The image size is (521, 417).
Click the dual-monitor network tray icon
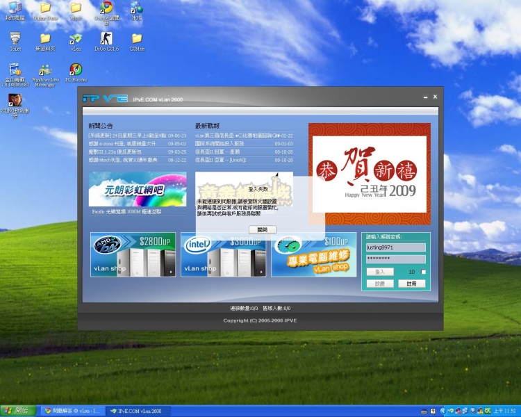465,411
